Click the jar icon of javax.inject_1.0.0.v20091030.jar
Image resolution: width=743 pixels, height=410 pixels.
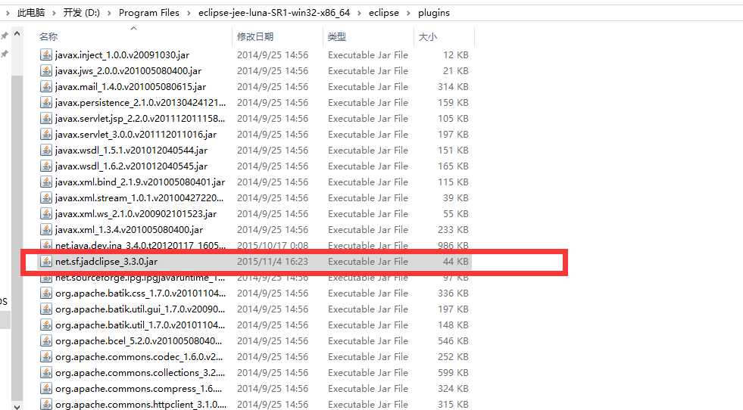pos(46,55)
